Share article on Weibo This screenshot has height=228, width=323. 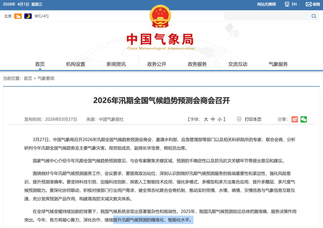tap(295, 119)
